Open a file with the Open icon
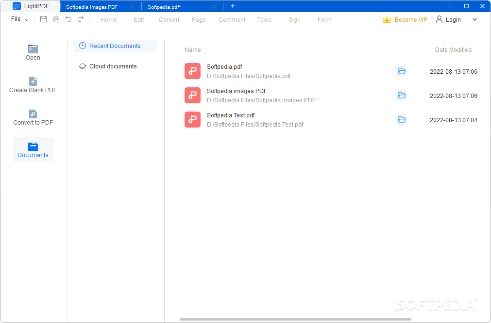Screen dimensions: 491x323 (x=33, y=49)
